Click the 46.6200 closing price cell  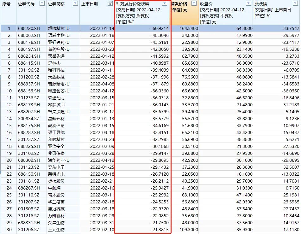244,98
